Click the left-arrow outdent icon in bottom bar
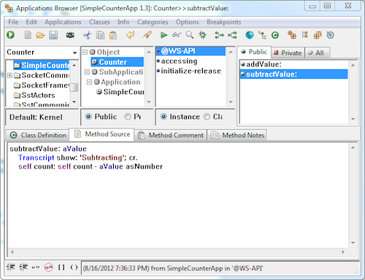The image size is (365, 280). point(11,268)
